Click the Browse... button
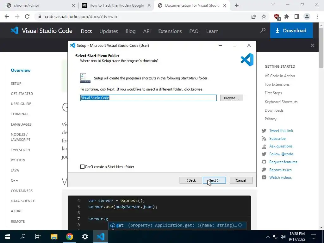Viewport: 324px width, 243px height. (x=232, y=98)
